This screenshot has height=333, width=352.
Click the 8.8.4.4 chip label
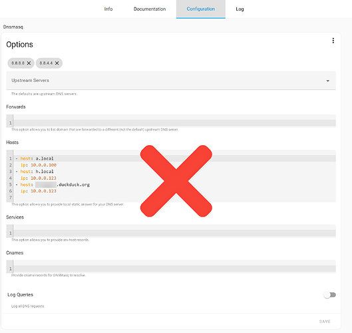point(46,63)
